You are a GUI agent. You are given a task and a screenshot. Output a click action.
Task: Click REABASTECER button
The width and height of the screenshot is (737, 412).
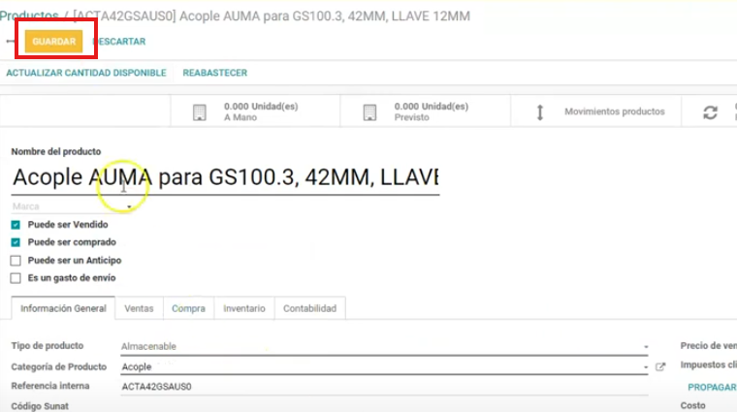click(215, 73)
